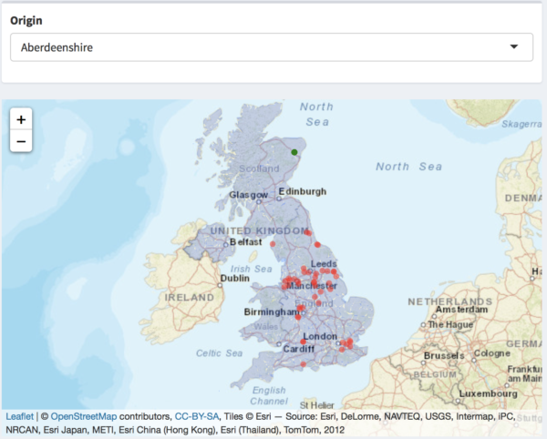Open the OpenStreetMap contributors link

tap(84, 416)
